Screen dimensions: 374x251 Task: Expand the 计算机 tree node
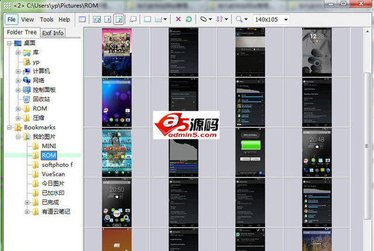[x=18, y=71]
